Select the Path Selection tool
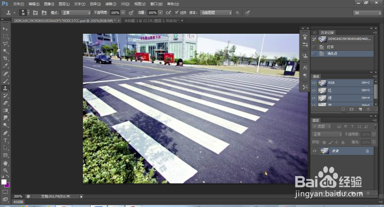384x207 pixels. pyautogui.click(x=5, y=148)
